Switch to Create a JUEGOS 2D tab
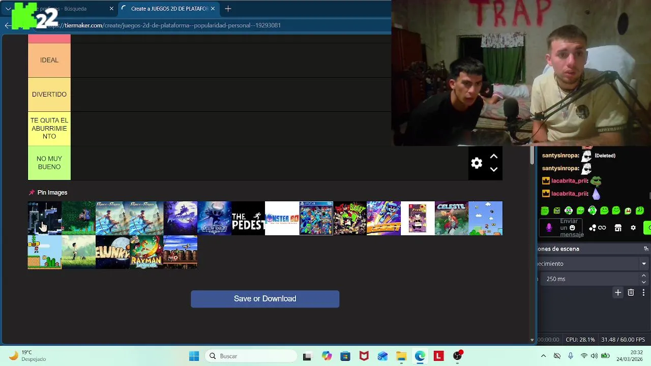This screenshot has height=366, width=651. click(x=168, y=9)
